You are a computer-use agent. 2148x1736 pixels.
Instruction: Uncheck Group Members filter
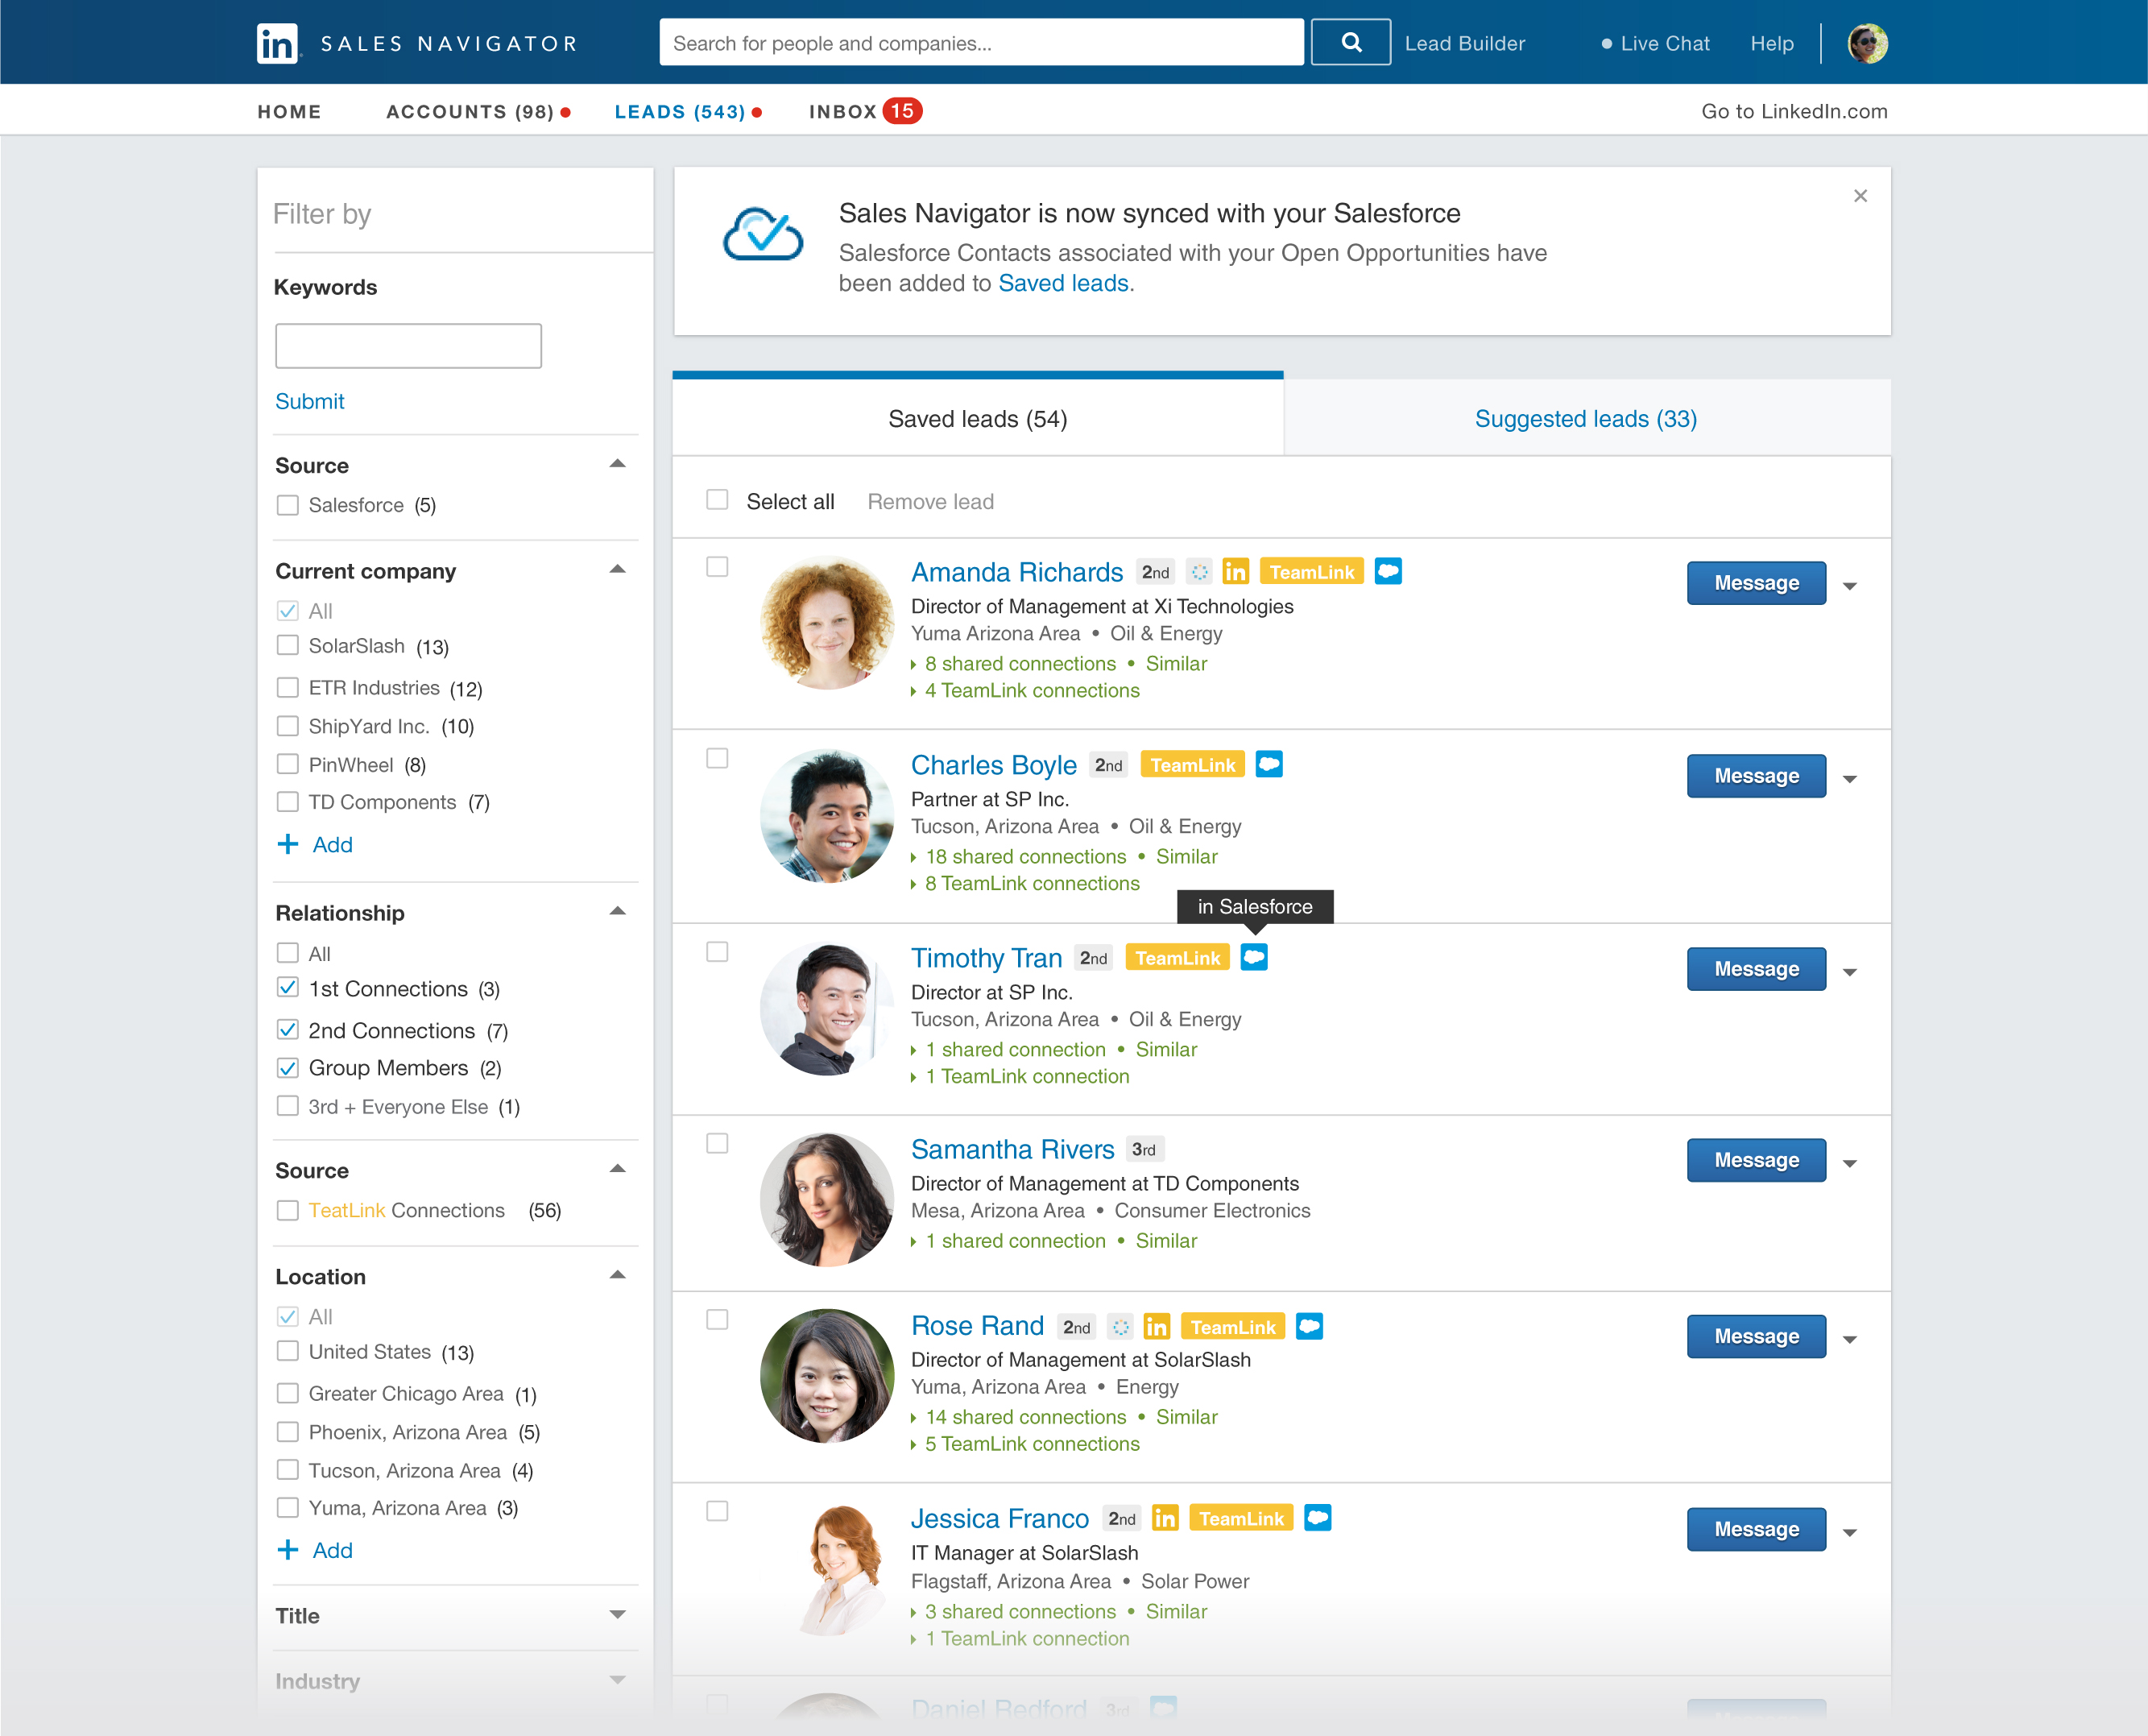click(288, 1068)
